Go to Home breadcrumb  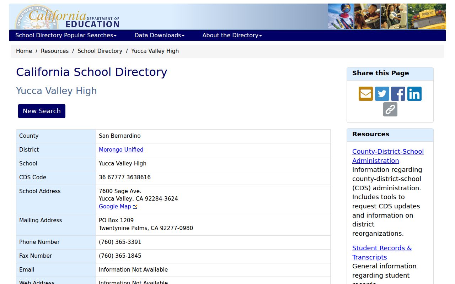(24, 51)
